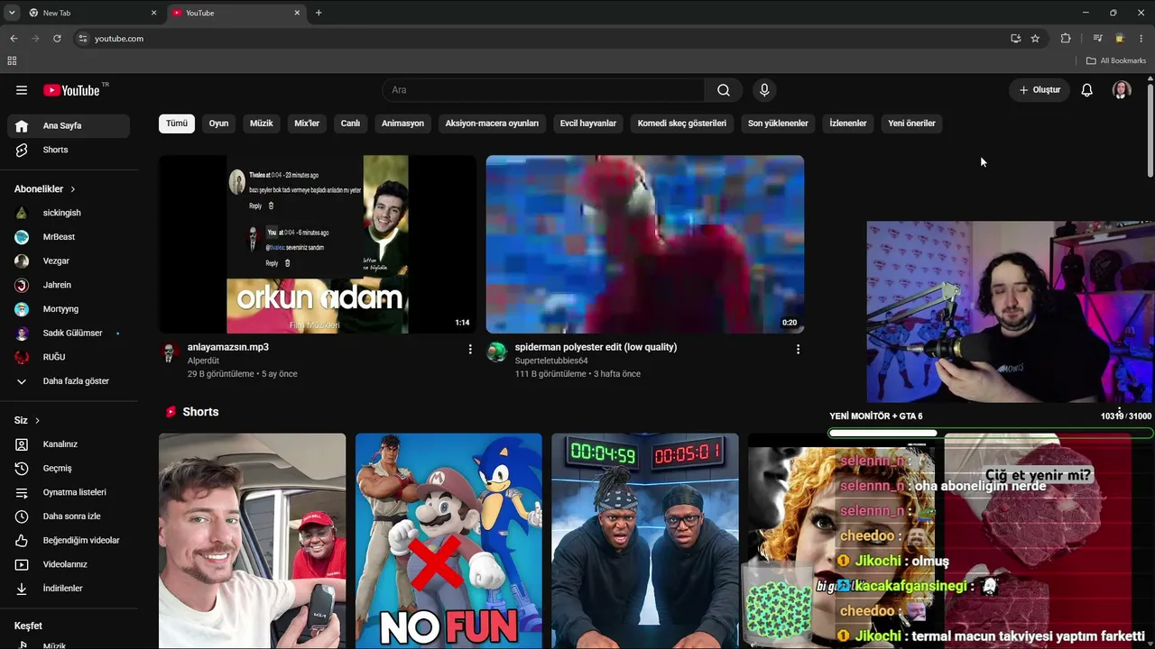Play the anlayamazsın.mp3 video thumbnail
Screen dimensions: 1155x649
[318, 244]
